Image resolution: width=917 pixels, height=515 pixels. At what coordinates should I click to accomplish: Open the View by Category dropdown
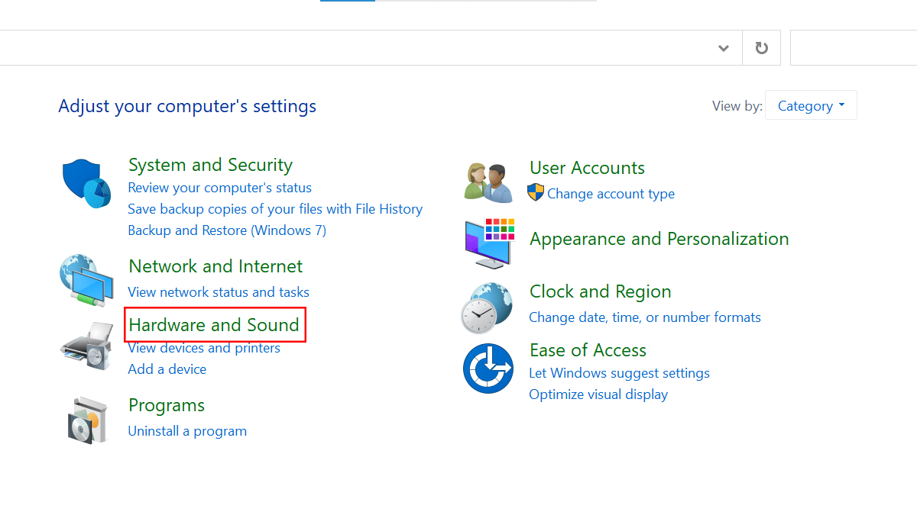(811, 106)
